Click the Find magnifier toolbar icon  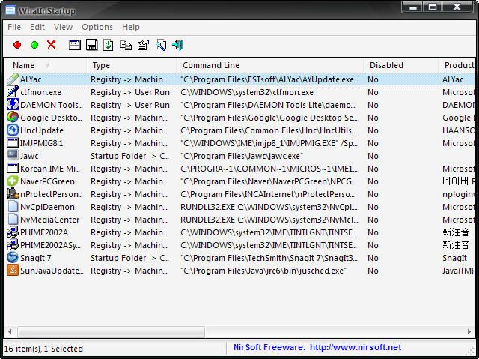[x=161, y=45]
